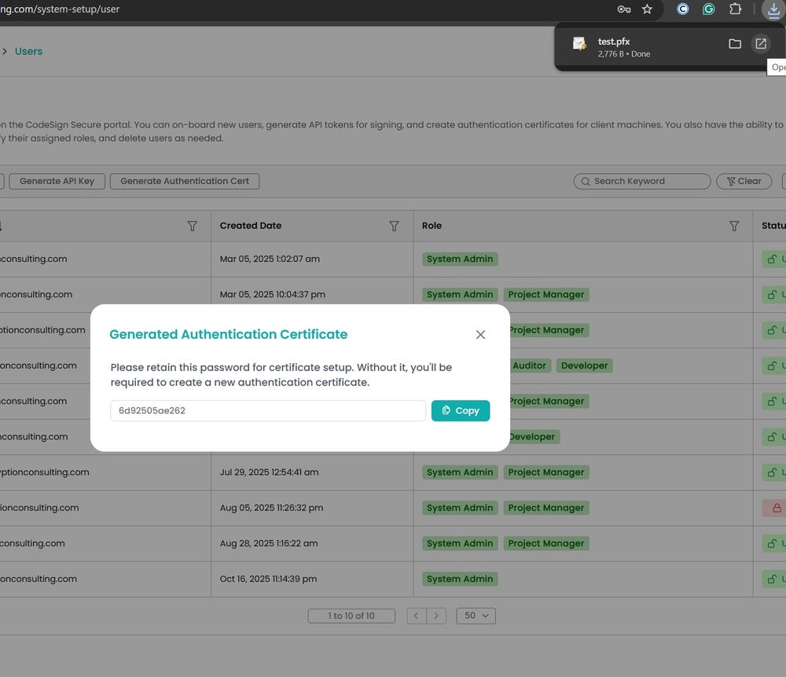Open the Users breadcrumb link
The height and width of the screenshot is (677, 786).
pos(28,51)
